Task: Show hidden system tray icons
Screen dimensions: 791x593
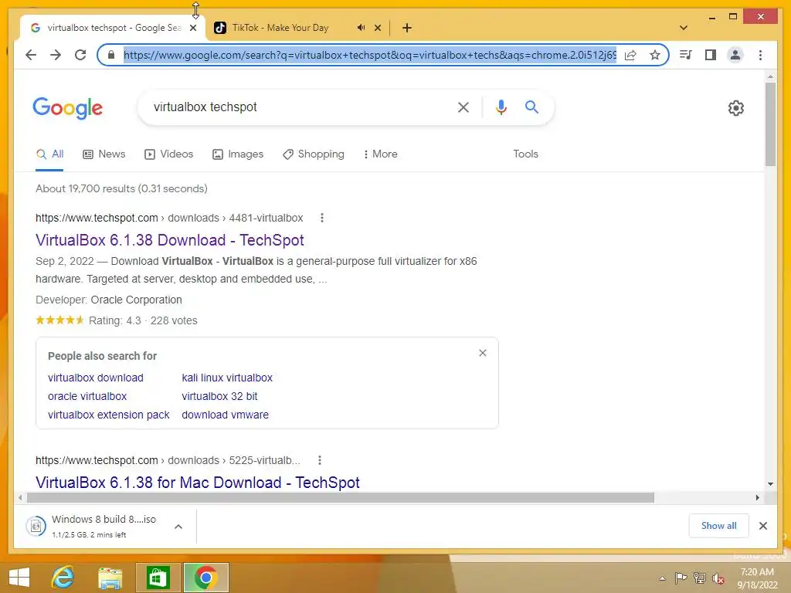Action: click(662, 578)
